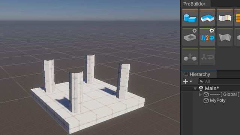Select the Global GameObject row
The width and height of the screenshot is (240, 135).
point(210,94)
